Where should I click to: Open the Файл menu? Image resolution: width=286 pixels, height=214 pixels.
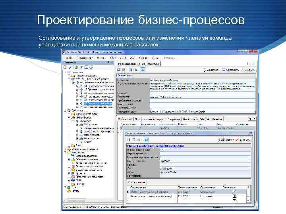pos(69,58)
